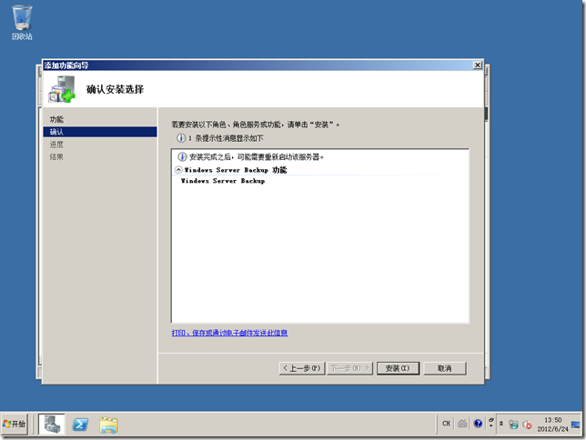586x440 pixels.
Task: Click keyboard input method icon in tray
Action: tap(462, 424)
